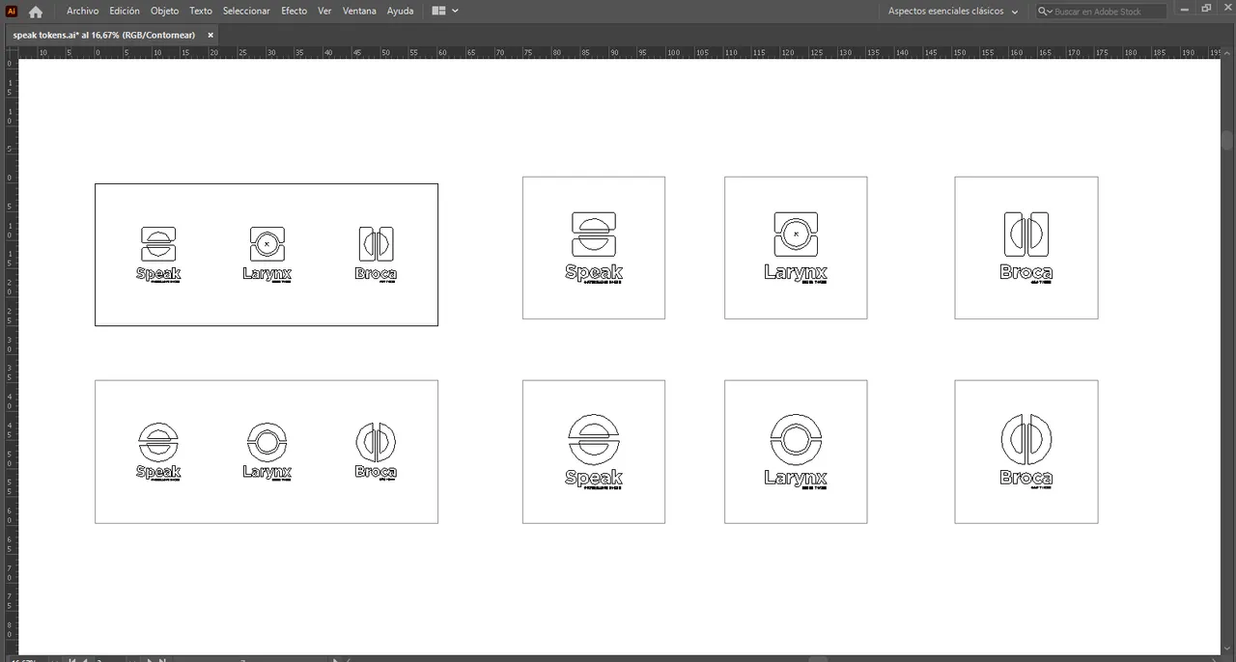Screen dimensions: 1236x662
Task: Select rounded-square Larynx logo in black-bordered artboard
Action: (267, 254)
